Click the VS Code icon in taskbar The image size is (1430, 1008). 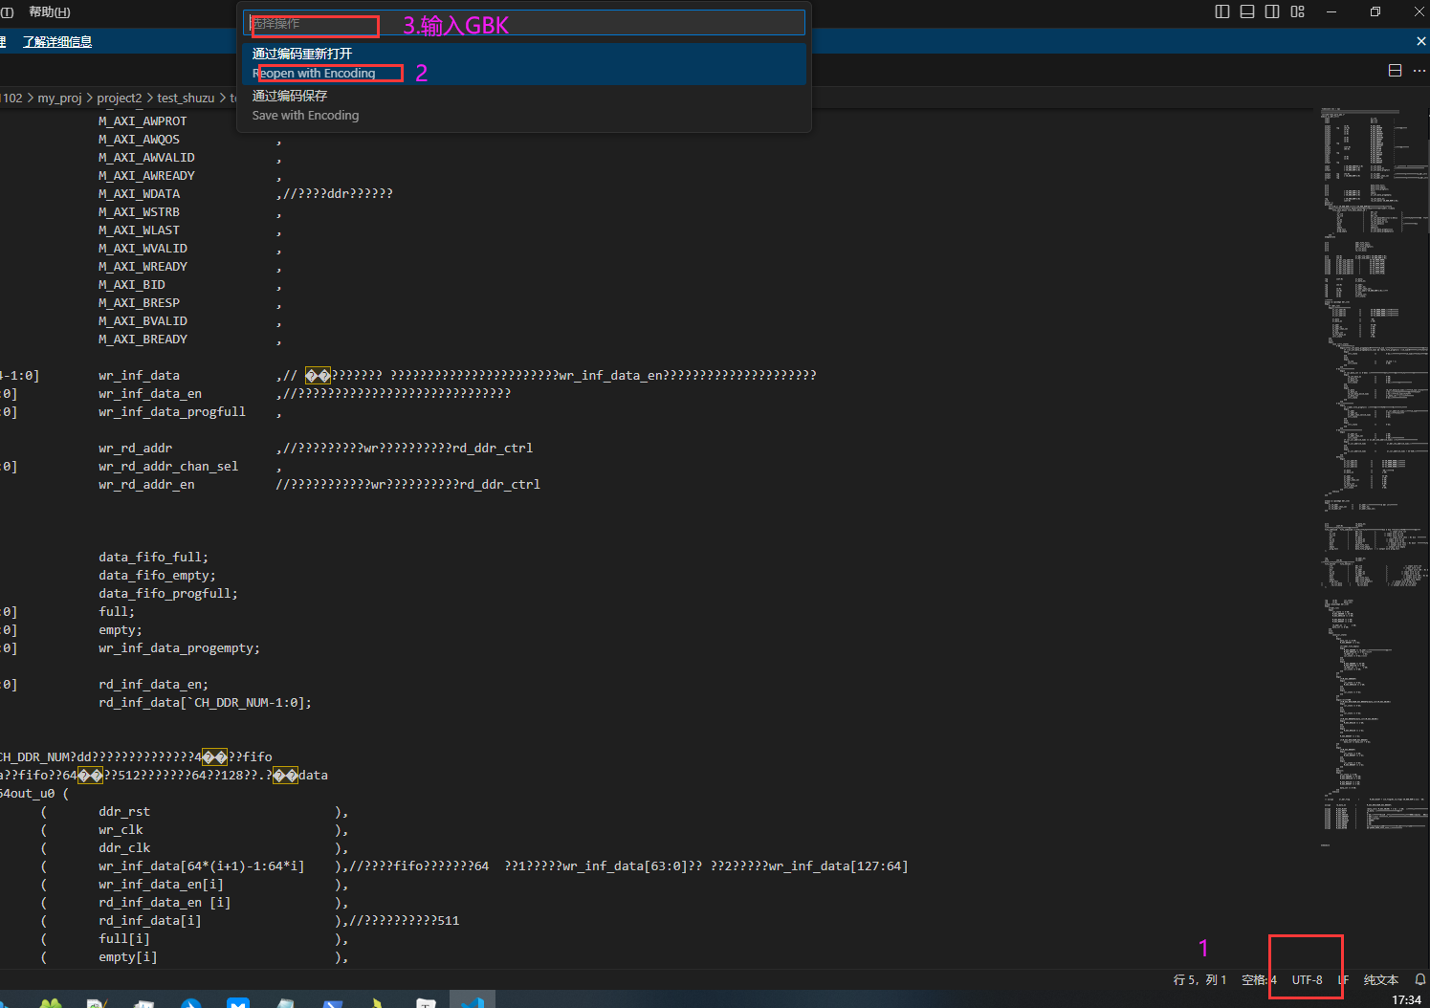[x=473, y=1000]
